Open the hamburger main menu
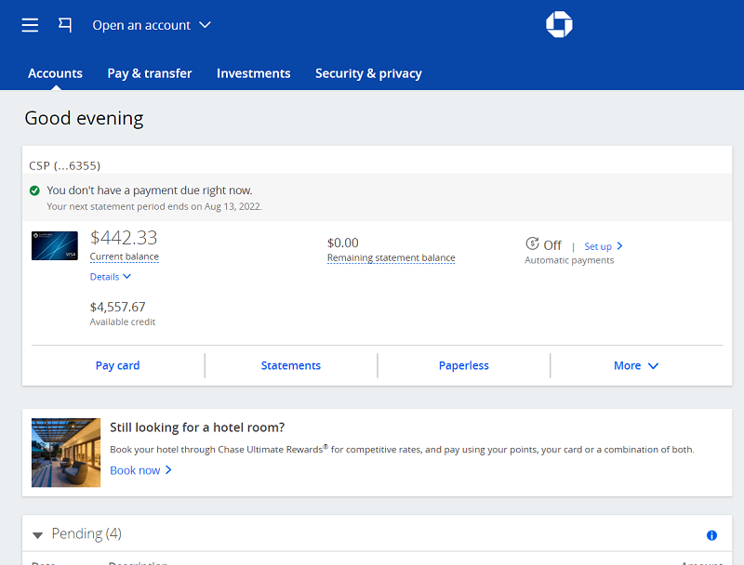Screen dimensions: 744x565 click(31, 25)
